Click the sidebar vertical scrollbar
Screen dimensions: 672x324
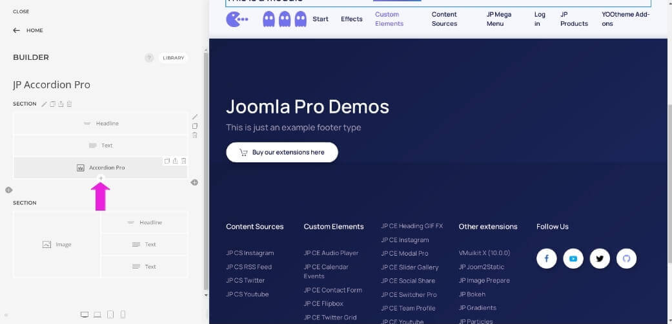pyautogui.click(x=206, y=171)
